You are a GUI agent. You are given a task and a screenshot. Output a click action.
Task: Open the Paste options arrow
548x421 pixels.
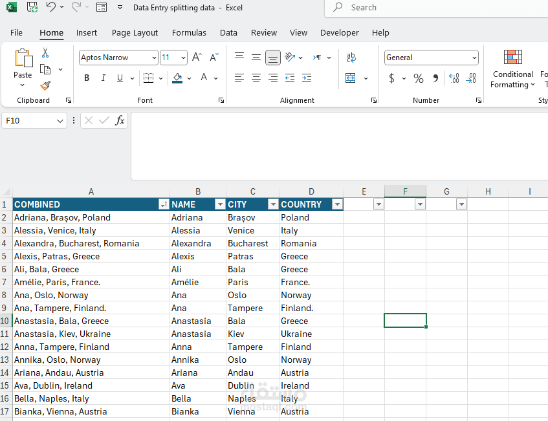23,85
